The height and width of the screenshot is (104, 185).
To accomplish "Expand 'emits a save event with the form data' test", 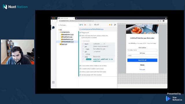I will pyautogui.click(x=94, y=72).
